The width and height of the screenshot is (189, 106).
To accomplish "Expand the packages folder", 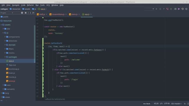I will coord(5,57).
